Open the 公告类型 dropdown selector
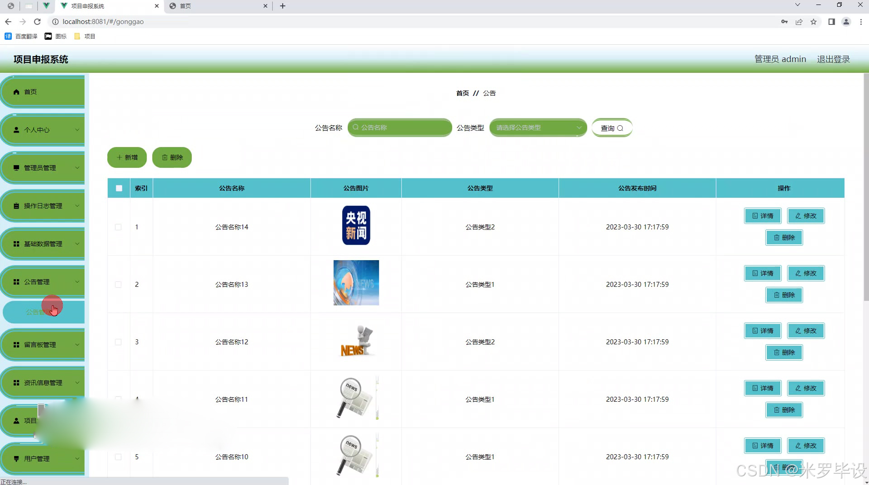The image size is (869, 485). (538, 128)
